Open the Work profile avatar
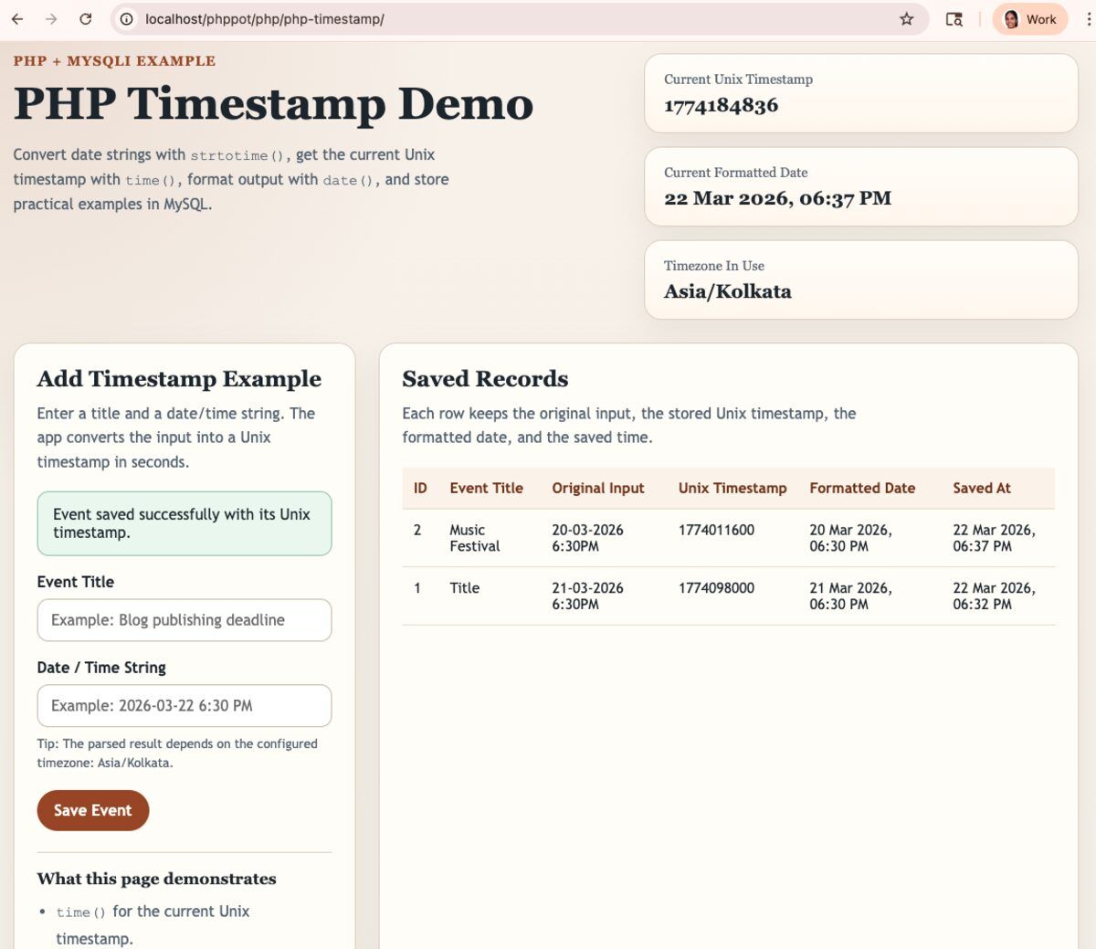The width and height of the screenshot is (1096, 949). (1029, 19)
